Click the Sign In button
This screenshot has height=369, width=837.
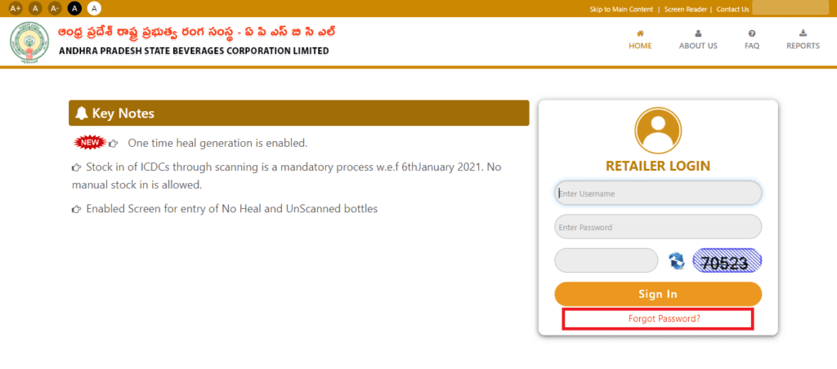click(658, 295)
